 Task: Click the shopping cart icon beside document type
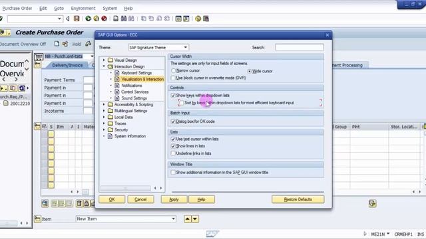(x=39, y=56)
